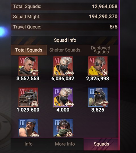The image size is (136, 153).
Task: Open the More Info bottom tab
Action: coord(65,144)
